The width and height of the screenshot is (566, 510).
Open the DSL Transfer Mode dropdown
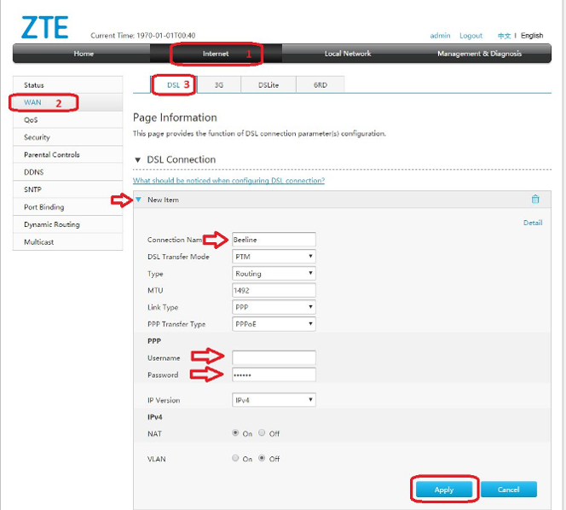click(274, 257)
